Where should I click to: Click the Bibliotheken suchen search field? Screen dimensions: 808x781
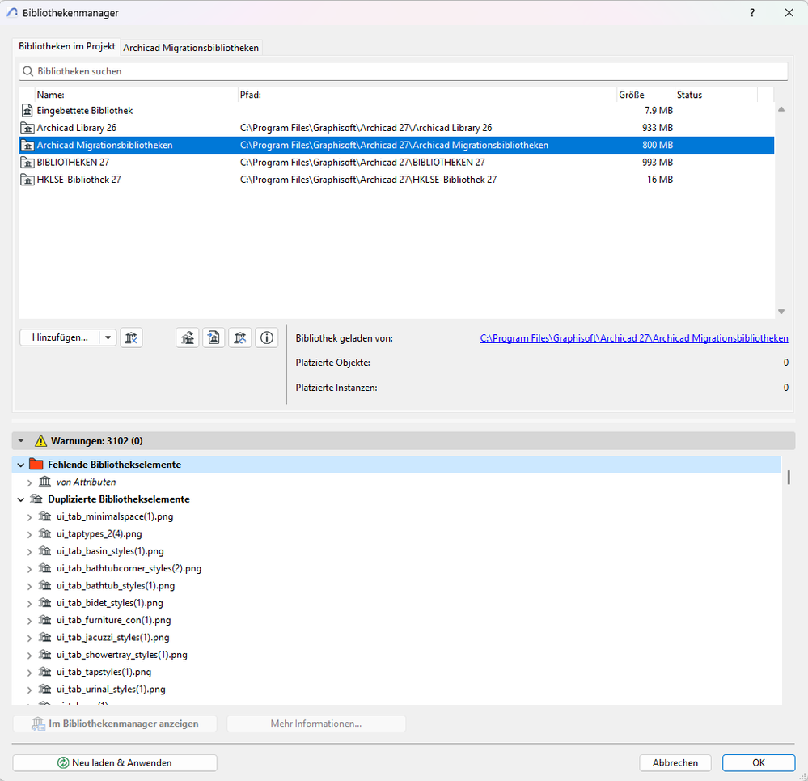404,71
